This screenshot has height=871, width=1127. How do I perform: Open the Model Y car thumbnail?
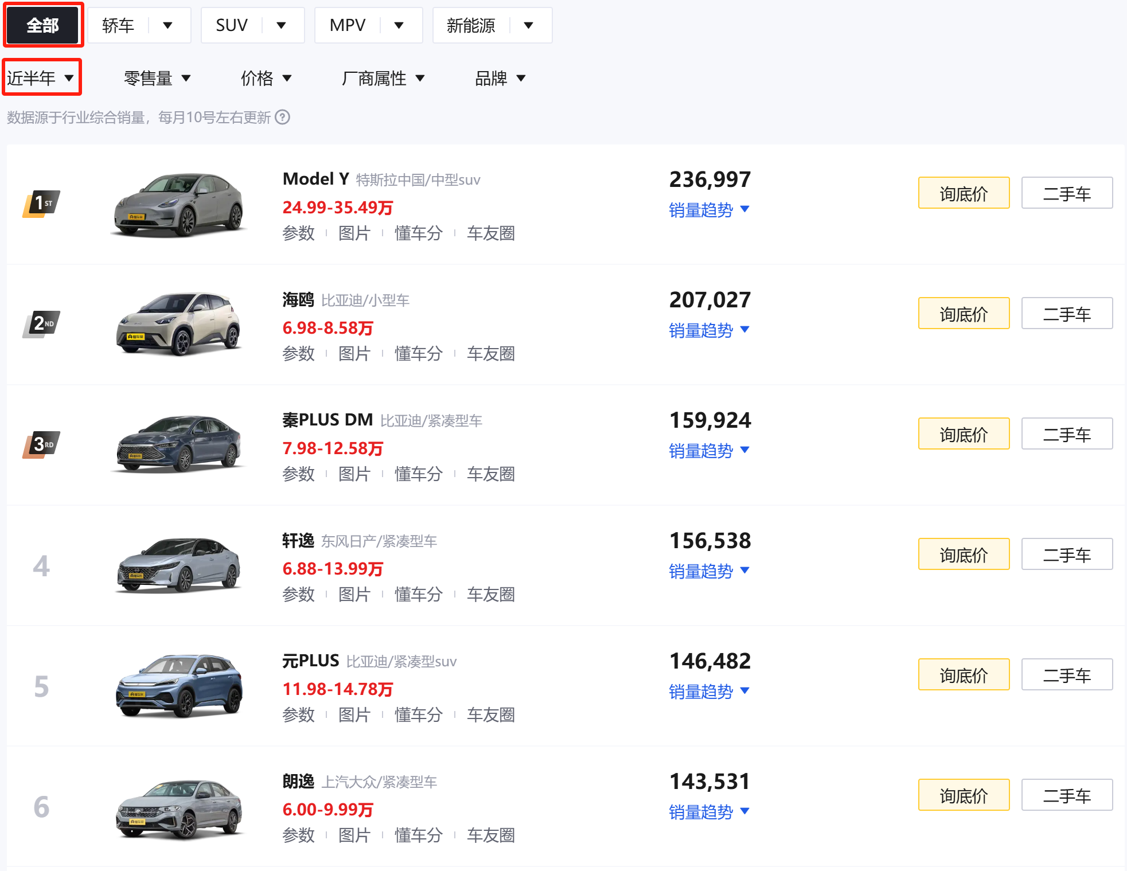pyautogui.click(x=179, y=204)
